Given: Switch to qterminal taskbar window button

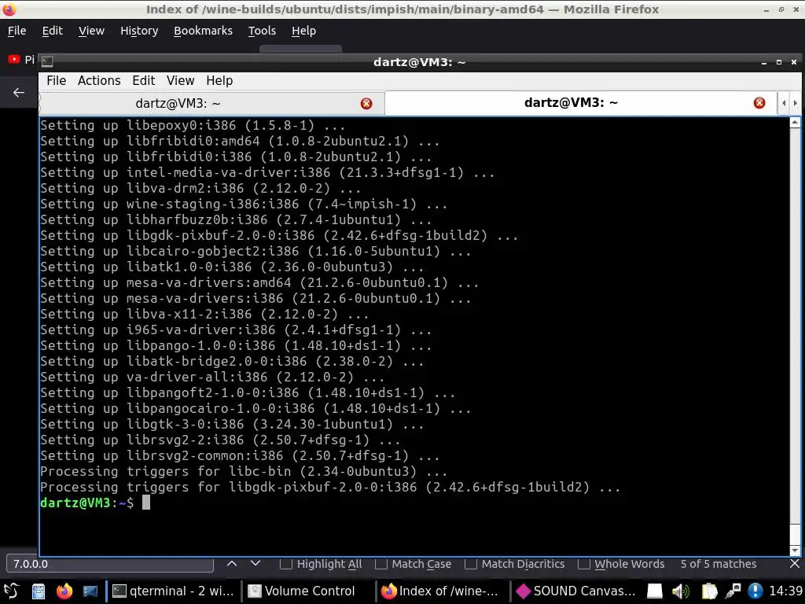Looking at the screenshot, I should 173,591.
